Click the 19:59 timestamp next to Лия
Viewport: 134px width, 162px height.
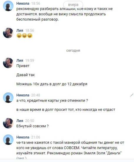[29, 61]
